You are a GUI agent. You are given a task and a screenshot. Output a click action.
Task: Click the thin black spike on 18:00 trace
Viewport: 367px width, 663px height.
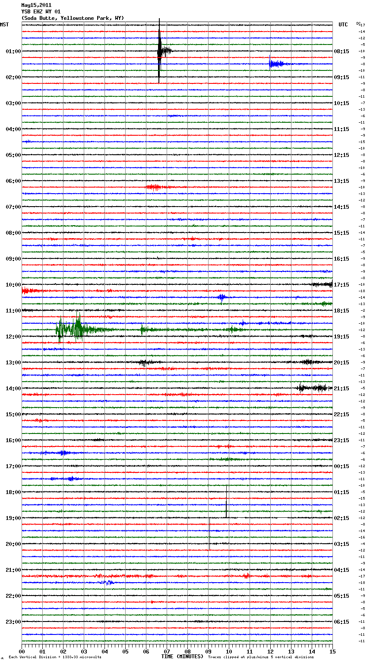click(226, 501)
